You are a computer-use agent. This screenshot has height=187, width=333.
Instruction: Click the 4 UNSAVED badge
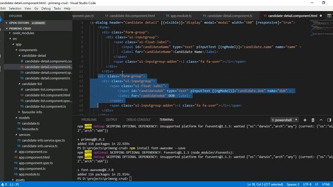click(39, 23)
